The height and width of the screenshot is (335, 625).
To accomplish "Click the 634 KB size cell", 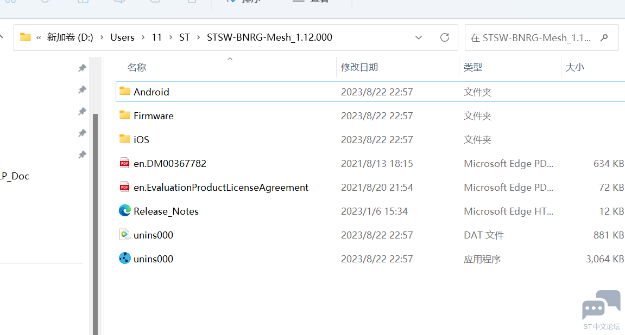I will (608, 164).
